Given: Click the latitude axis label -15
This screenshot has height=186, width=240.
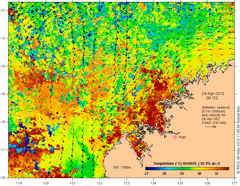Looking at the screenshot, I should [x=4, y=94].
